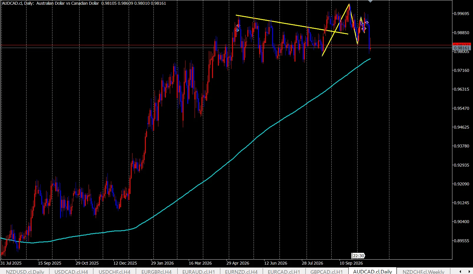Click the 0.96315 price axis value
Viewport: 473px width, 274px height.
(462, 89)
